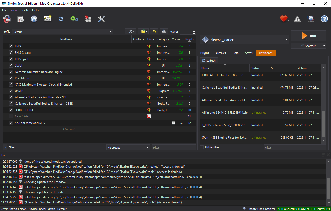Click the Update globe icon in toolbar

[311, 19]
